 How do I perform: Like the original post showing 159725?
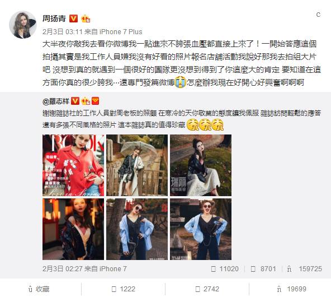[304, 269]
